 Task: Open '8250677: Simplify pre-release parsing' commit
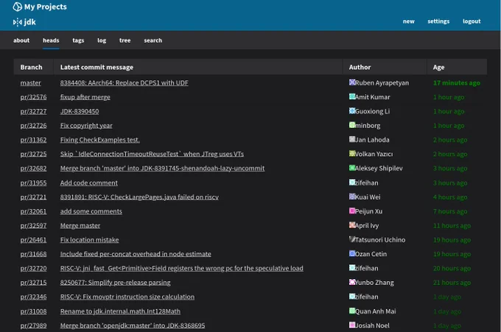tap(116, 283)
